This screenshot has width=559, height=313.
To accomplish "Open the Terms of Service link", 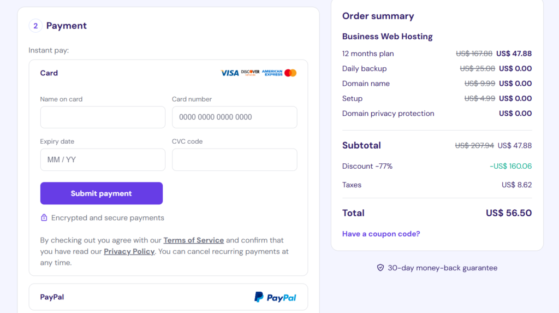I will (193, 240).
